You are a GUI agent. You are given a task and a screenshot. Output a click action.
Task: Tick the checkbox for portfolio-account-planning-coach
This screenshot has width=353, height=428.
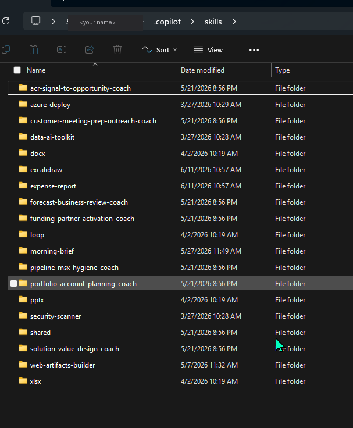click(x=13, y=284)
